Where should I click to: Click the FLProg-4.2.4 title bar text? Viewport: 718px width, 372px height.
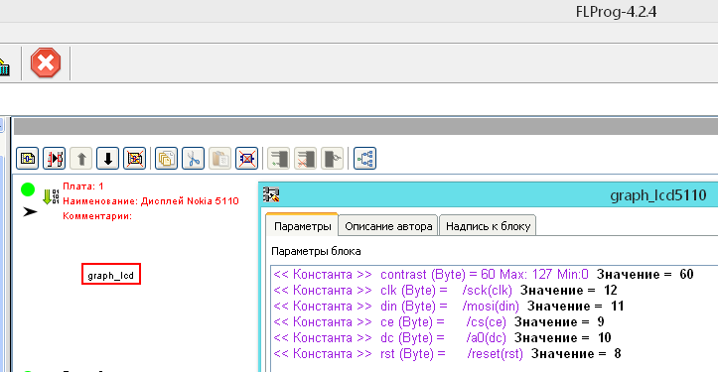[x=616, y=12]
